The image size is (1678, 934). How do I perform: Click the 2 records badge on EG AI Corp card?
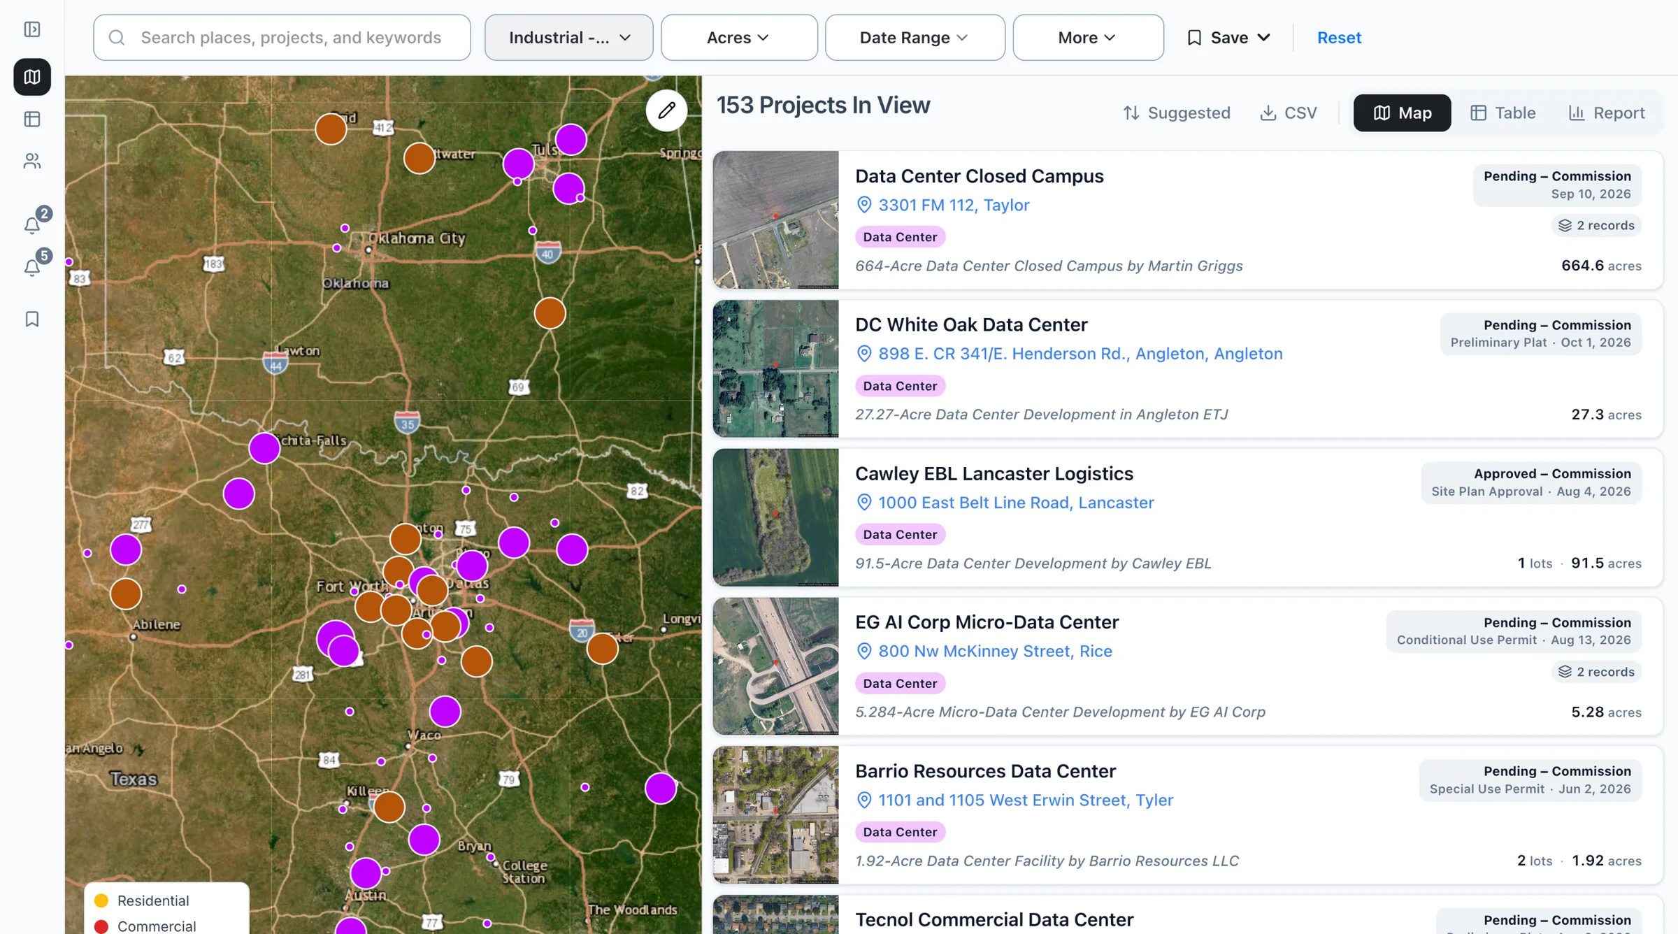[1596, 672]
